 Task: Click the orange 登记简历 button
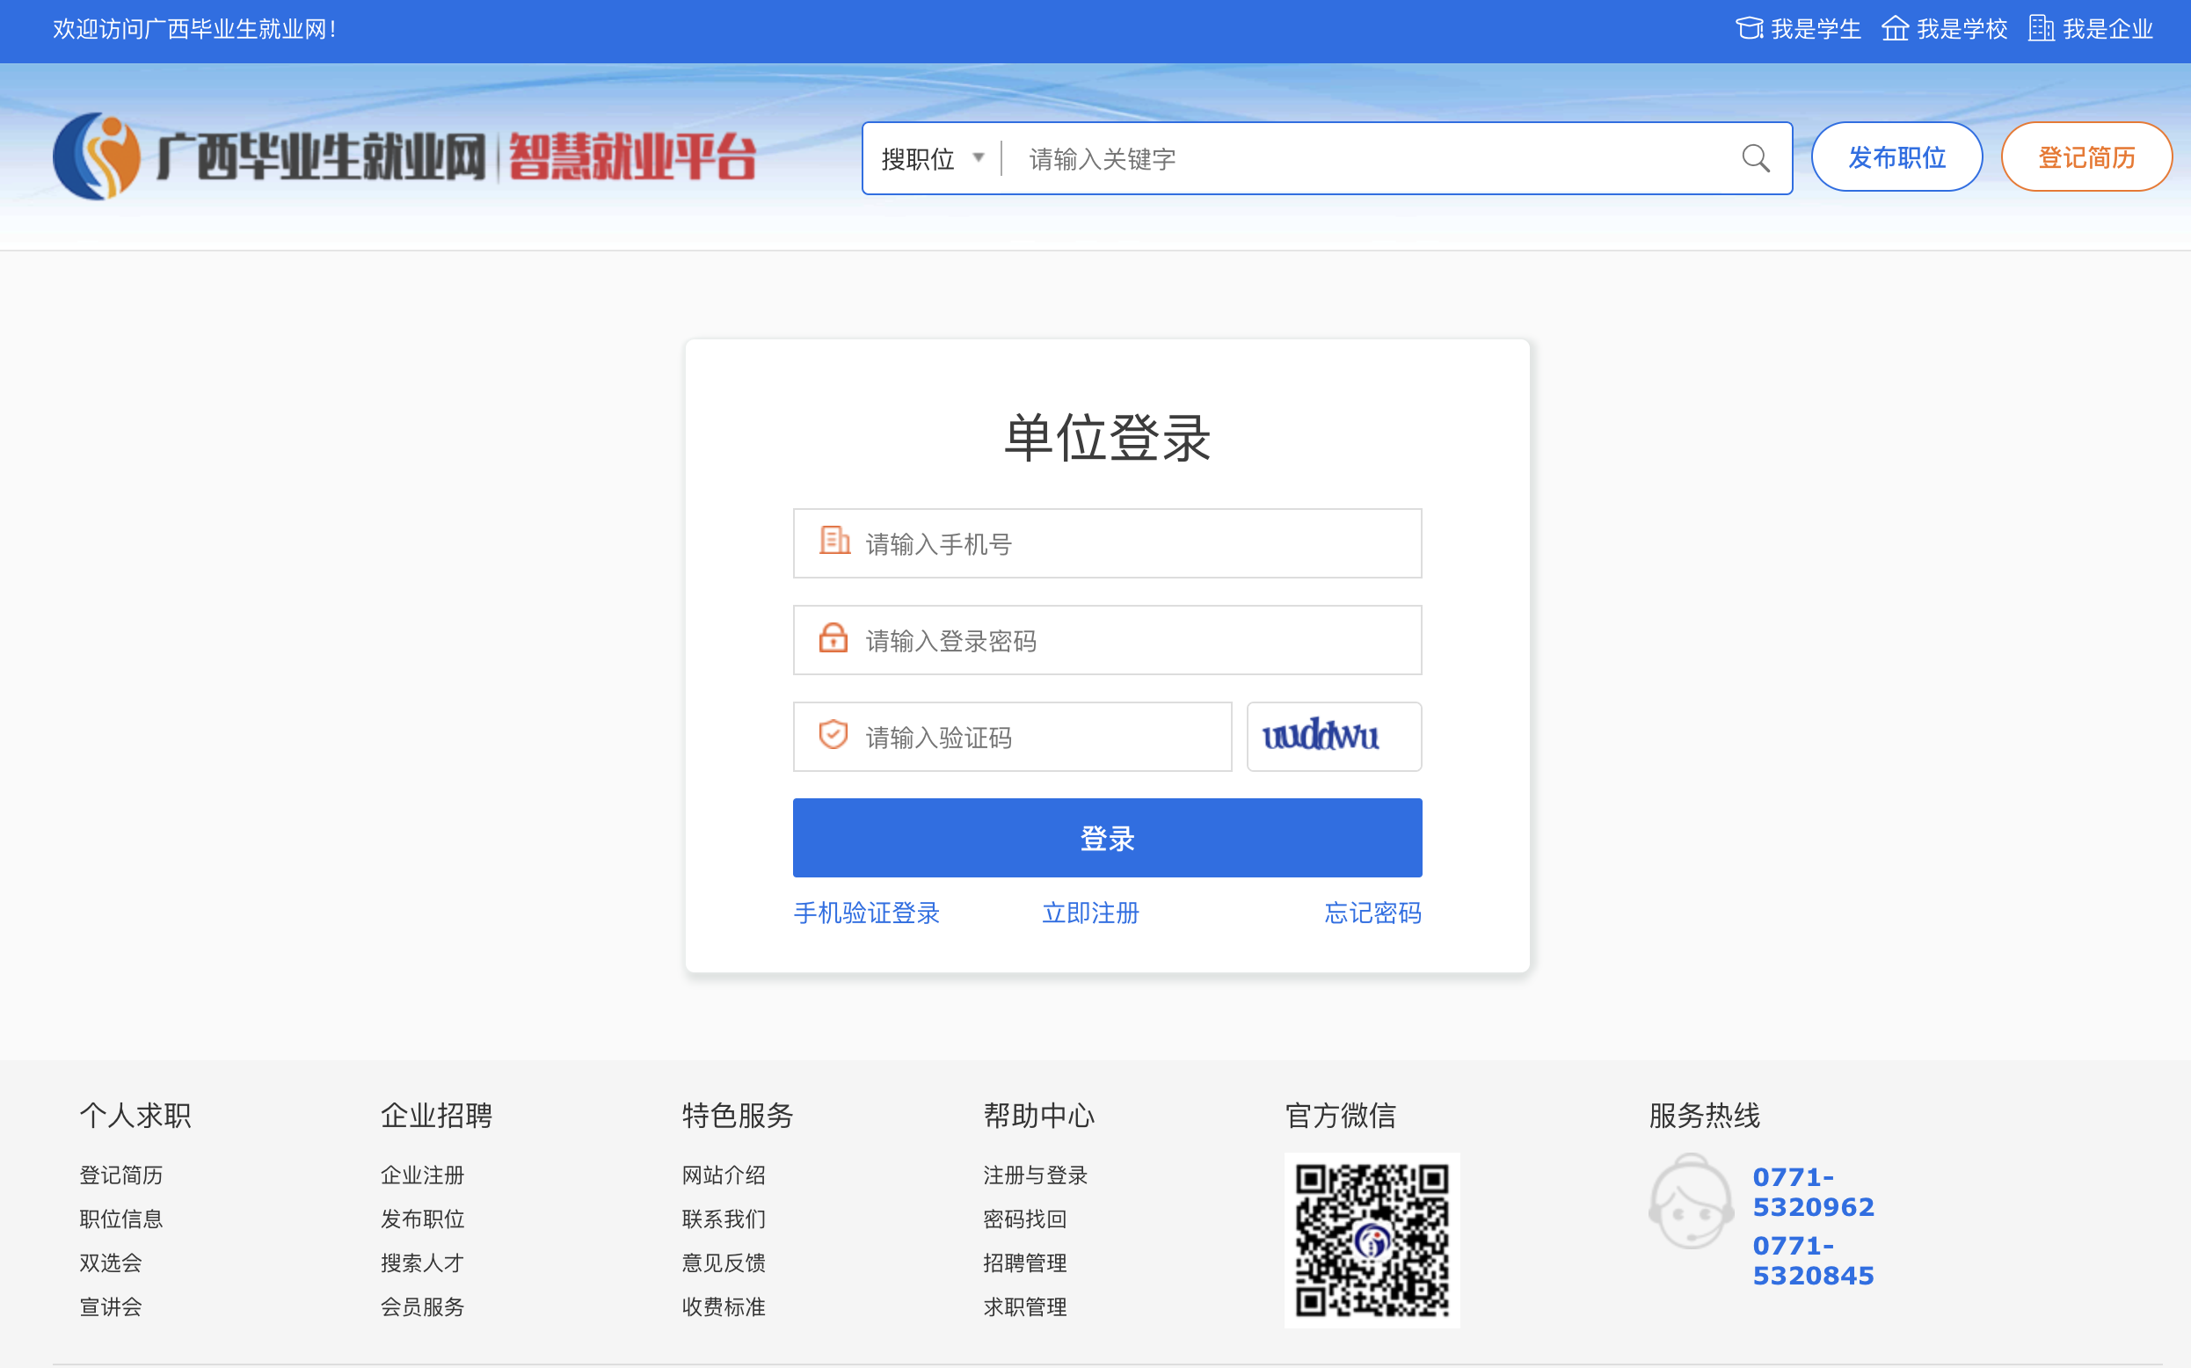[2085, 157]
